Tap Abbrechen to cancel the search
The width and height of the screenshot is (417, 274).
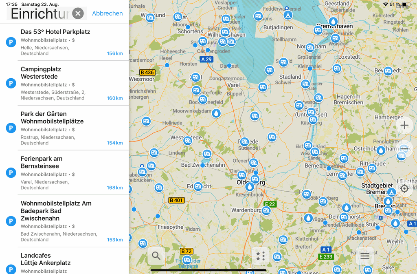[x=108, y=13]
